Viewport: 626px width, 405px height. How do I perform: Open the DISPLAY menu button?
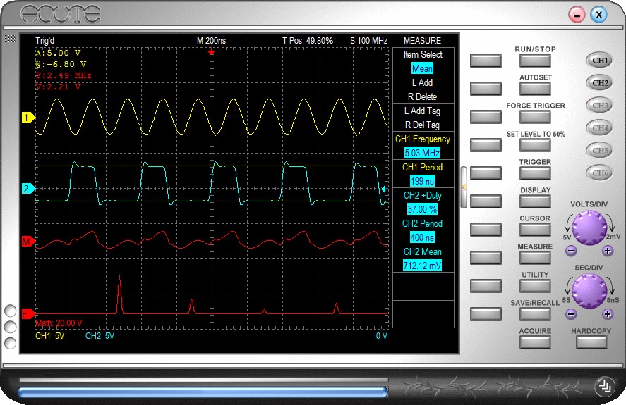[535, 201]
